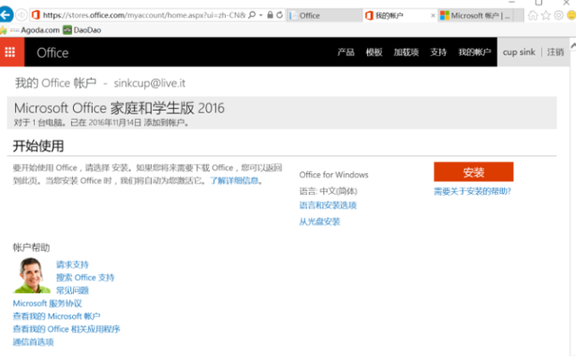Viewport: 576px width, 356px height.
Task: Open the 通信首选项 link
Action: [x=33, y=342]
